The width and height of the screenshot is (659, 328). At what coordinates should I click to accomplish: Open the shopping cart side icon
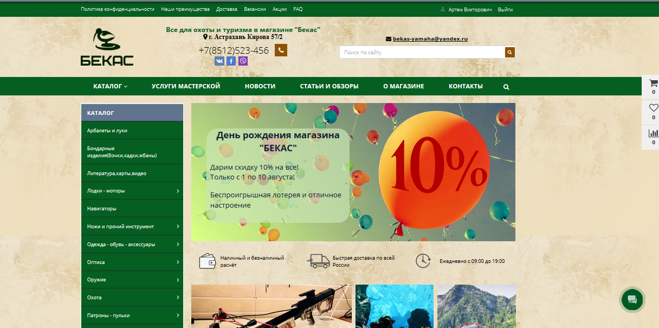[x=653, y=83]
